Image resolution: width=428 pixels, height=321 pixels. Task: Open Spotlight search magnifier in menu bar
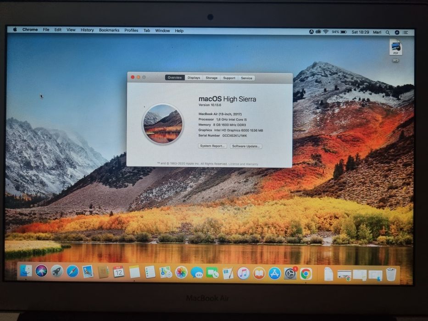click(x=388, y=33)
